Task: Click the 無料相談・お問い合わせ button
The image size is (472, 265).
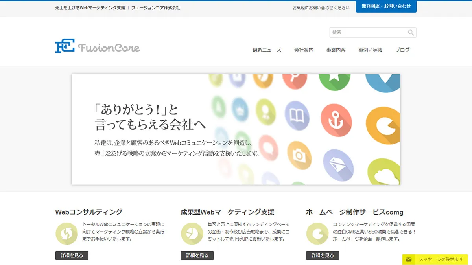Action: click(x=386, y=7)
